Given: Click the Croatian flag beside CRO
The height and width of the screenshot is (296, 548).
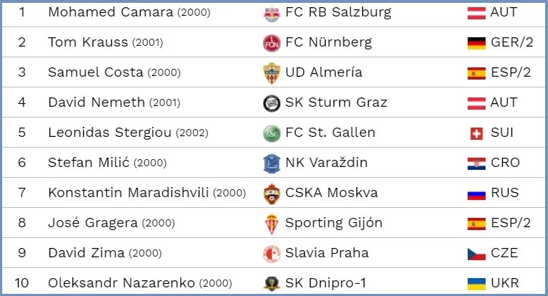Looking at the screenshot, I should click(x=476, y=163).
